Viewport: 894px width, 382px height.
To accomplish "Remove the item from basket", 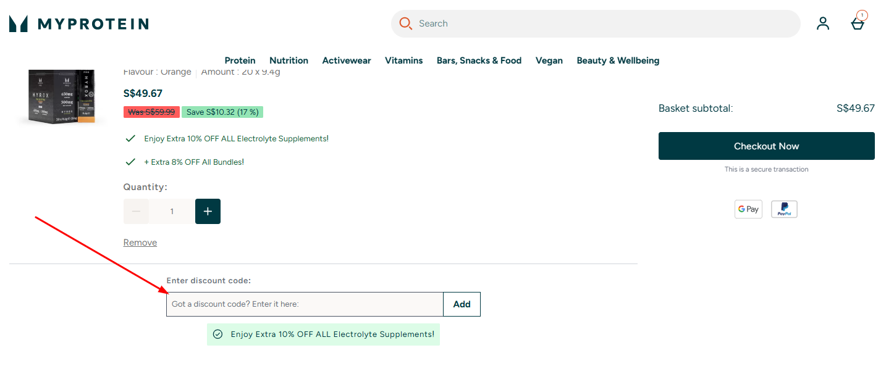I will (x=140, y=243).
